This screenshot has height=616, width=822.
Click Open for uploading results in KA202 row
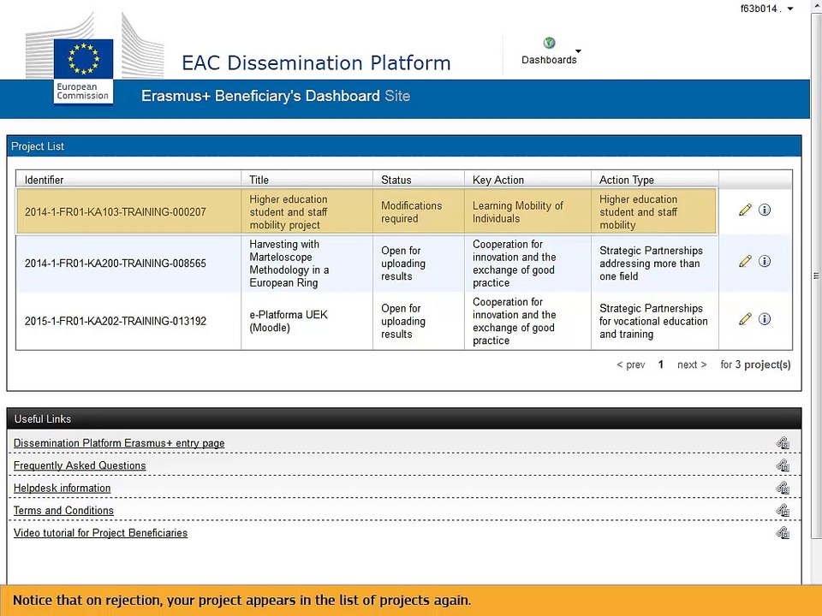pyautogui.click(x=403, y=321)
